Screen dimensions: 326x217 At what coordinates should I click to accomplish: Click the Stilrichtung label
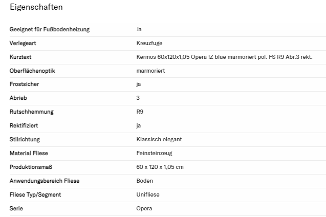pyautogui.click(x=25, y=139)
